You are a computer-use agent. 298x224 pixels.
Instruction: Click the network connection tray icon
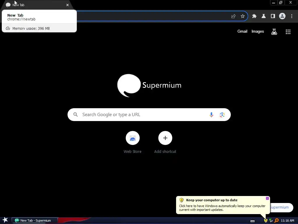click(x=271, y=220)
